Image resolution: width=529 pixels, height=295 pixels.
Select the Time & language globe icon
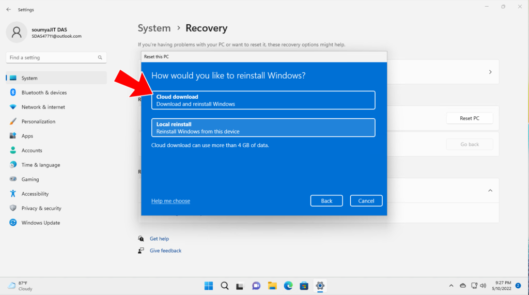pyautogui.click(x=13, y=165)
